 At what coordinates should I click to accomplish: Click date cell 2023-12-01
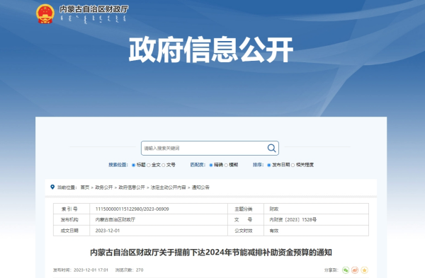coord(108,231)
